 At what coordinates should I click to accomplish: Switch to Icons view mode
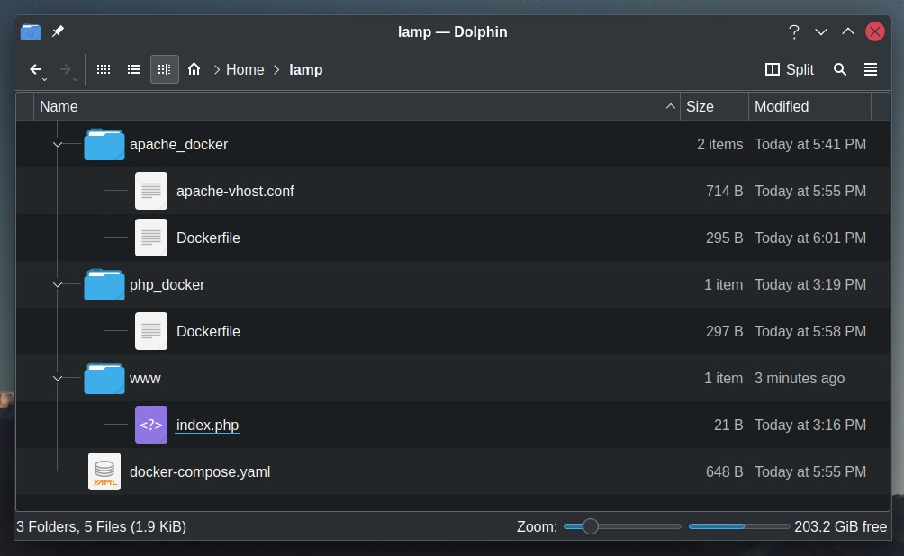[104, 69]
